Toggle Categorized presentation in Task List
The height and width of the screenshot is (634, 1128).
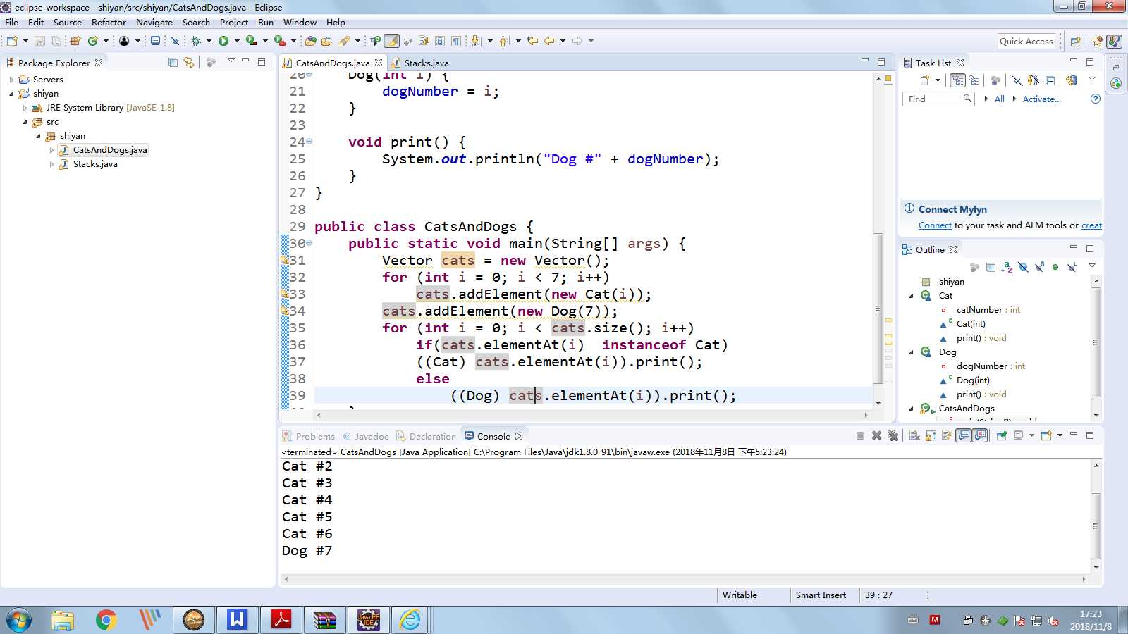pos(957,80)
